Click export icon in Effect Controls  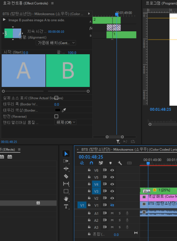133,141
